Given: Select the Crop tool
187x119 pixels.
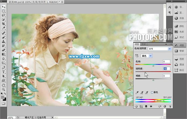Looking at the screenshot, I should click(4, 24).
